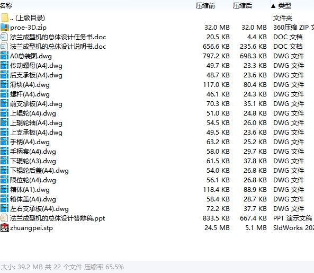The width and height of the screenshot is (314, 273).
Task: Select the file name 下辊轮(A3).dwg
Action: [33, 161]
